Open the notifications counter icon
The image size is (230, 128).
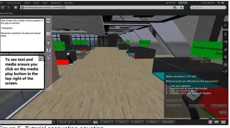[223, 122]
